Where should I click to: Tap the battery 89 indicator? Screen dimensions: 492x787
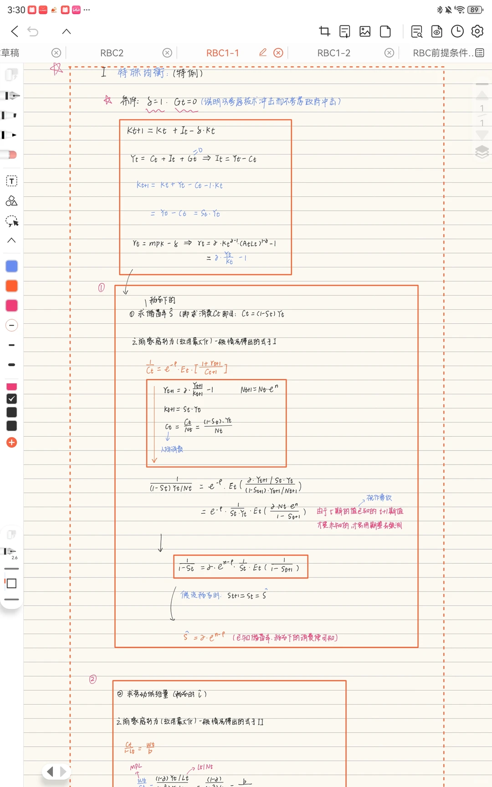click(475, 10)
